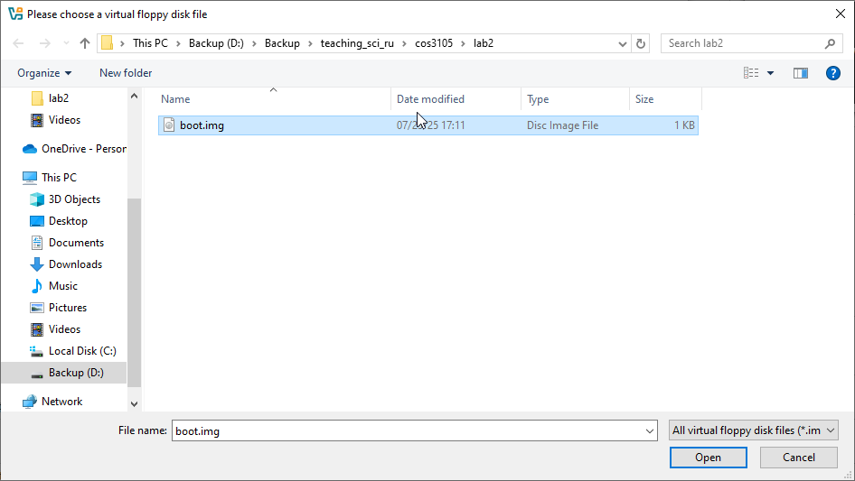
Task: Open Music in navigation pane
Action: pyautogui.click(x=62, y=286)
